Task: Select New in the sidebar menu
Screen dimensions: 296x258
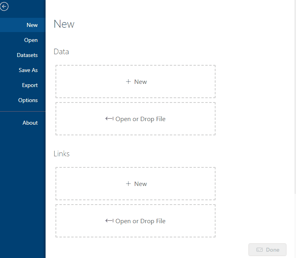Action: (x=23, y=25)
